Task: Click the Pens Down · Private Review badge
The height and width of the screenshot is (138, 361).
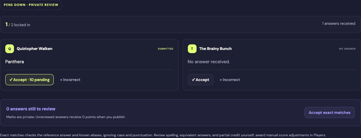Action: (31, 5)
